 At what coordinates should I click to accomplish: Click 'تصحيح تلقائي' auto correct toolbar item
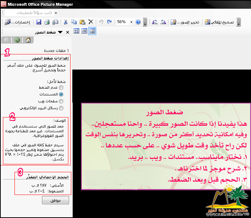click(219, 22)
